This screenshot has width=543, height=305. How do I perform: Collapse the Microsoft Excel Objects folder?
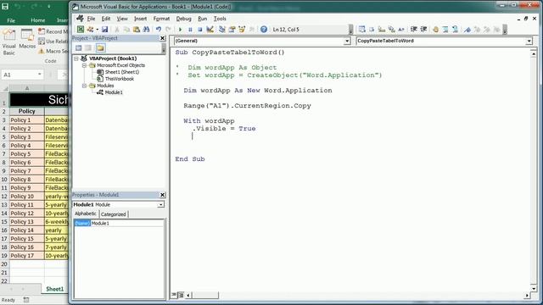84,65
